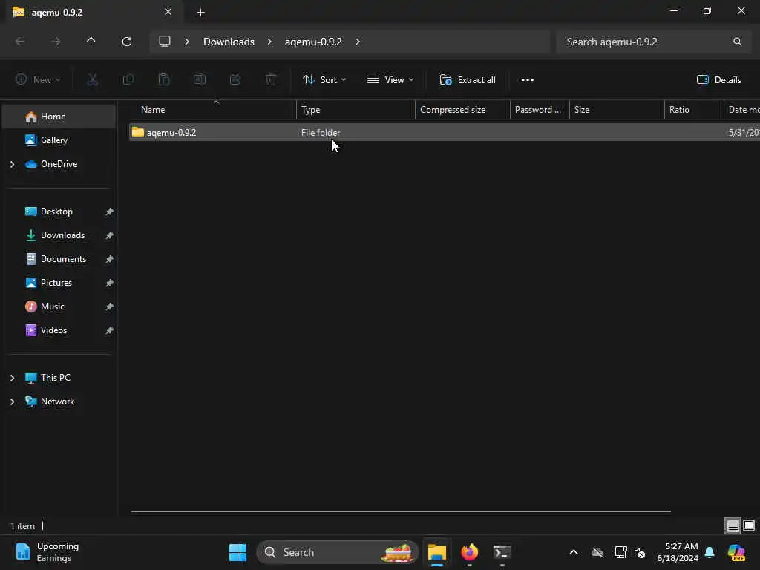Close the aqemu-0.9.2 tab
The width and height of the screenshot is (760, 570).
(168, 12)
